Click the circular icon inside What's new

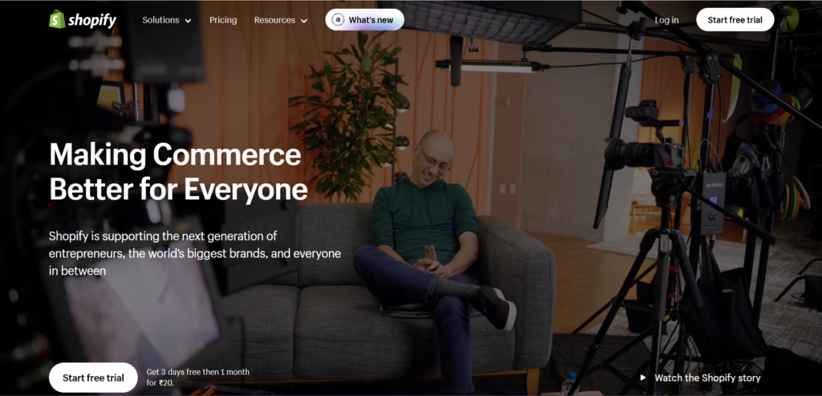pos(338,20)
